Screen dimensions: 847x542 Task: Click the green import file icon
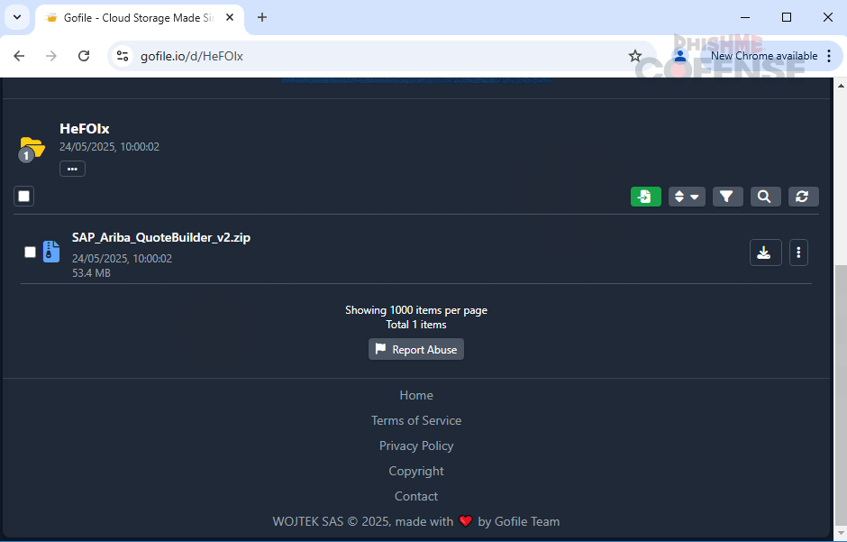(645, 197)
